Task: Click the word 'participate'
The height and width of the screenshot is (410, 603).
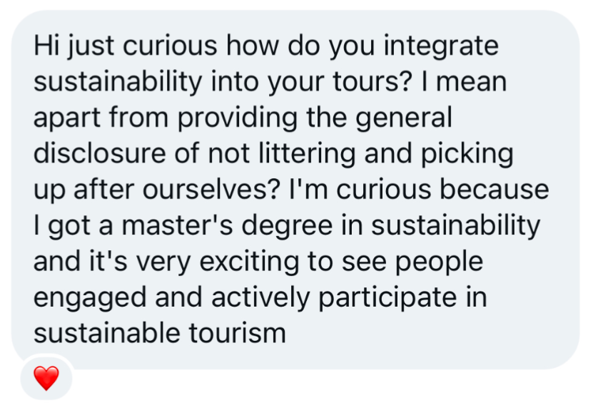Action: click(385, 297)
